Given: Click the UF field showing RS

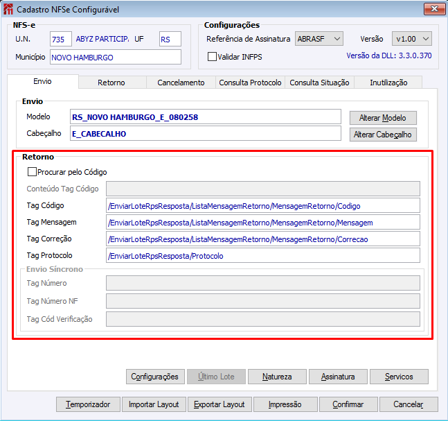Looking at the screenshot, I should (x=170, y=39).
